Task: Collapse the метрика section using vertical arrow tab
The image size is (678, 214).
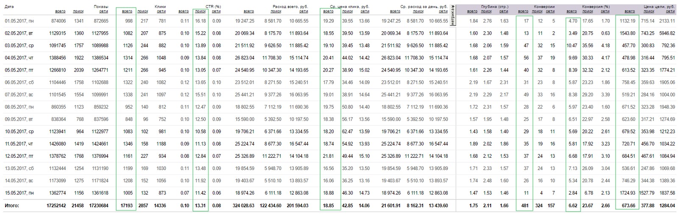Action: pyautogui.click(x=452, y=16)
